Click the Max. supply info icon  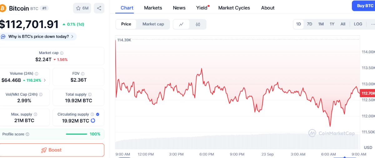tap(35, 115)
